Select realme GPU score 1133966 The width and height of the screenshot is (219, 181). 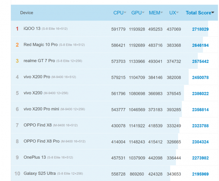coord(137,61)
